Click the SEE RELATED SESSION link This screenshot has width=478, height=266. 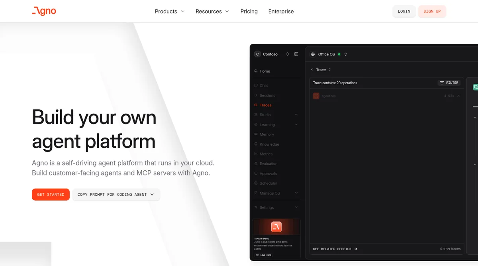click(335, 249)
